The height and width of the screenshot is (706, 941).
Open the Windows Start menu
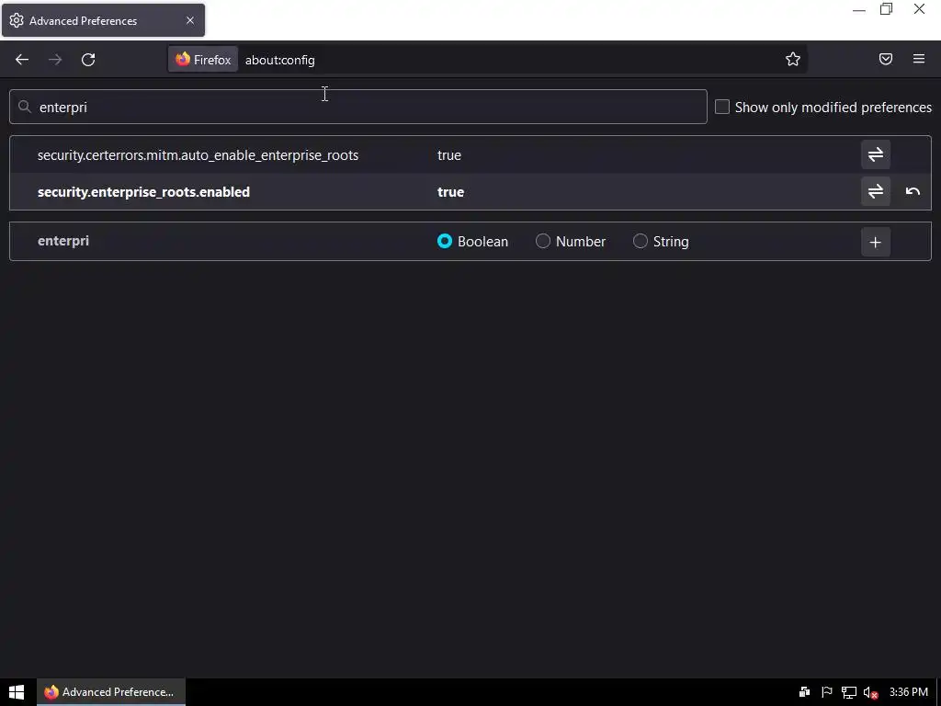point(17,692)
